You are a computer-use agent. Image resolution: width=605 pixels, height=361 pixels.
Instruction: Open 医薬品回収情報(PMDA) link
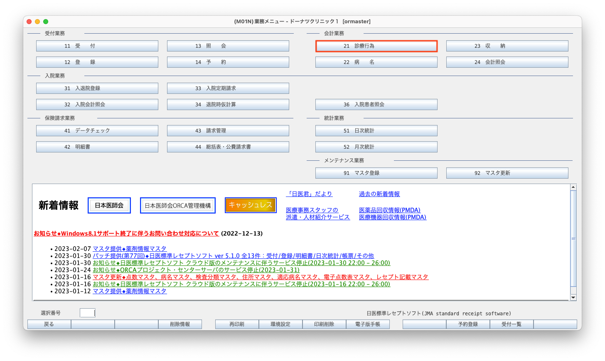[390, 210]
